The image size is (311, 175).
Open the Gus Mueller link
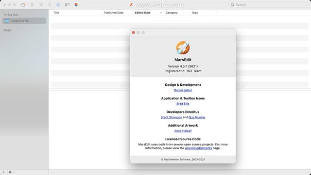[x=197, y=117]
